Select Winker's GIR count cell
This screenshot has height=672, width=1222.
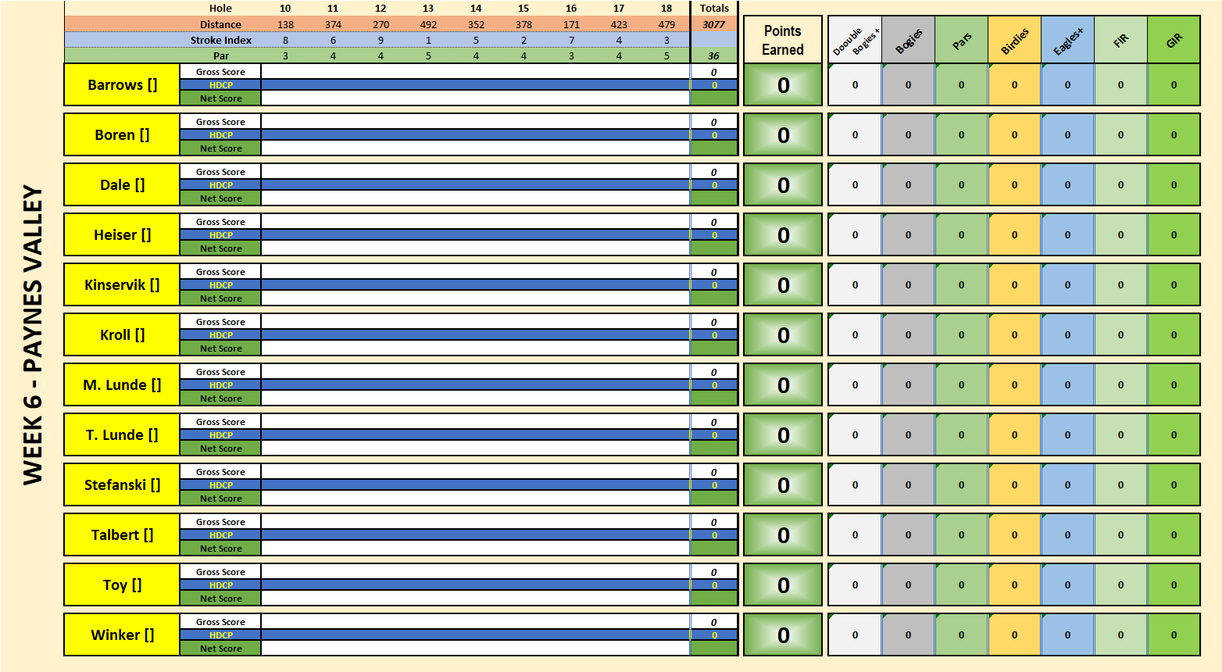(x=1174, y=635)
